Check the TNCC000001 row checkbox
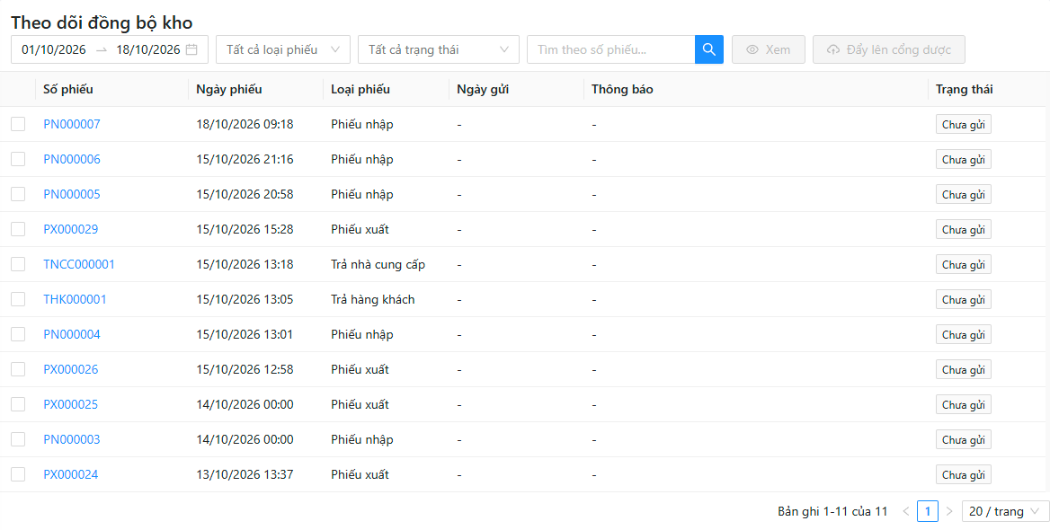 point(18,264)
